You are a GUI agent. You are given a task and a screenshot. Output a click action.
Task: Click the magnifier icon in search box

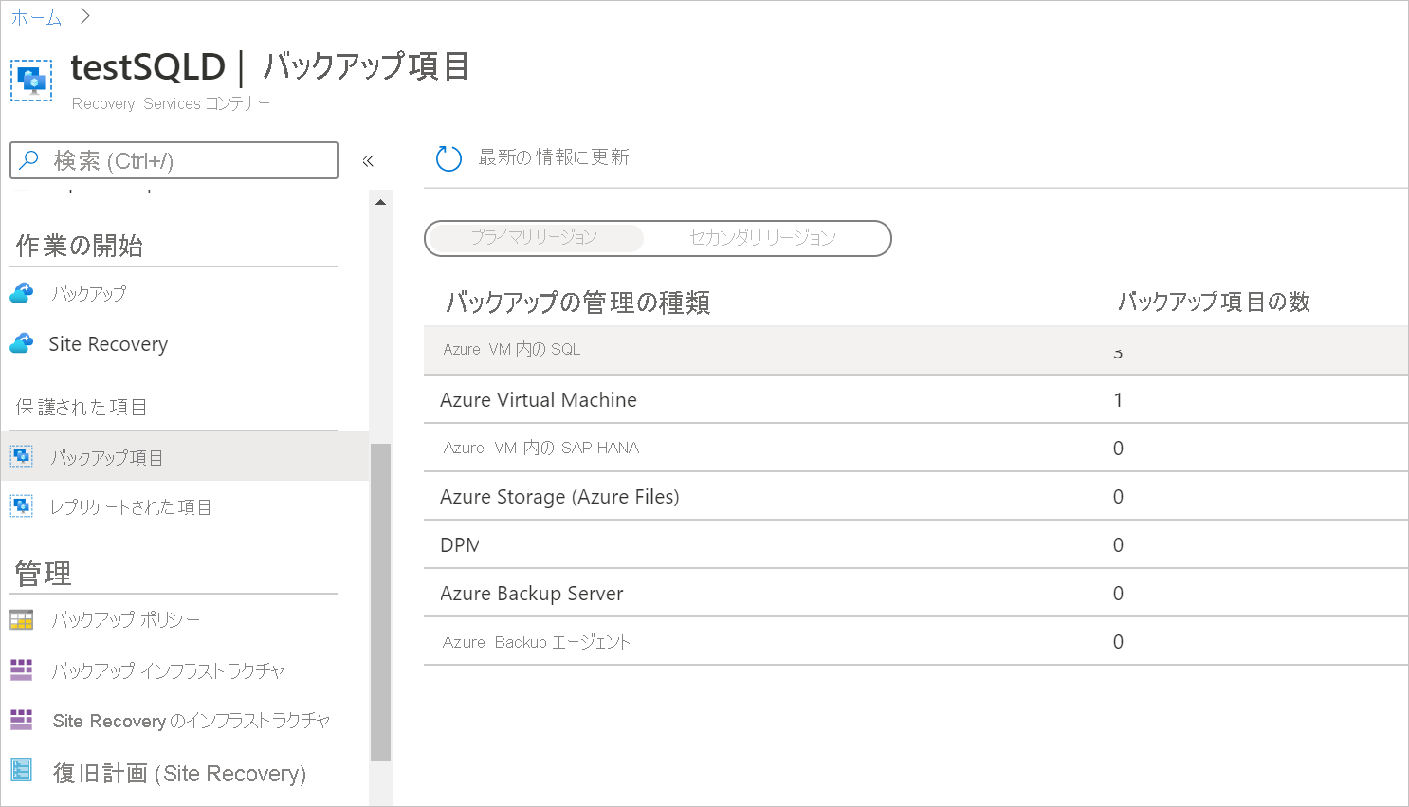click(29, 160)
